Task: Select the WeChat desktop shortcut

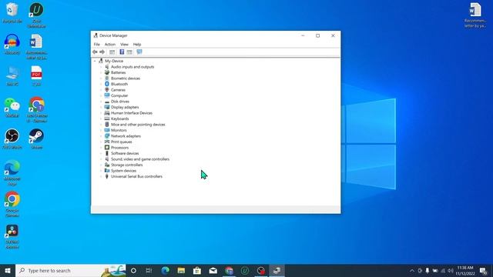Action: (x=12, y=108)
